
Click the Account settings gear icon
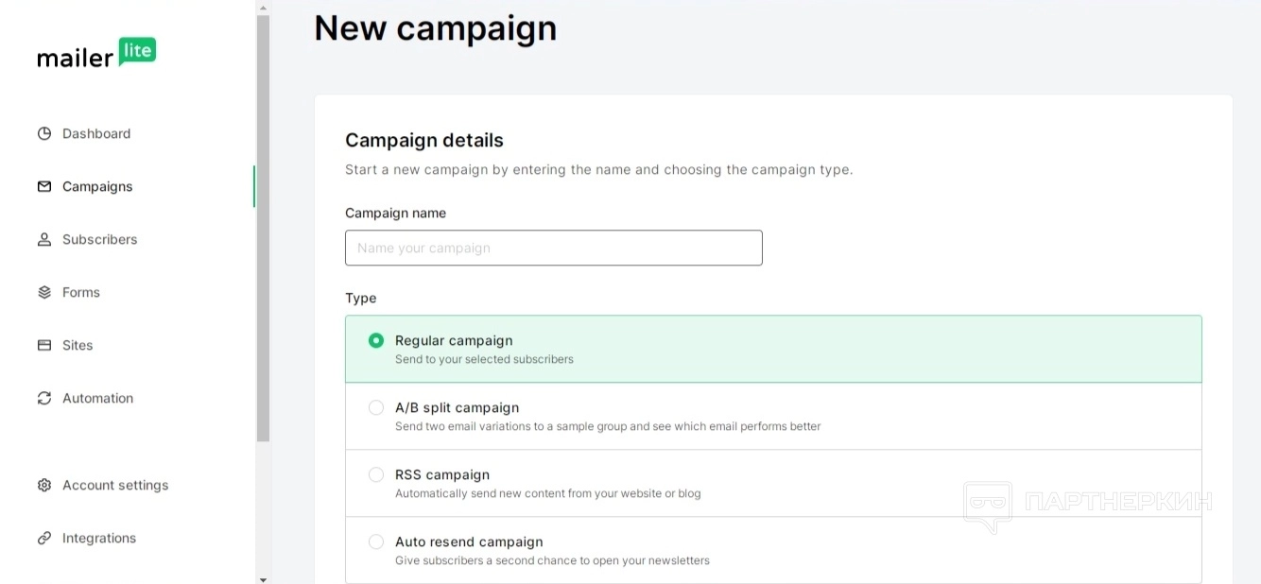[x=44, y=485]
